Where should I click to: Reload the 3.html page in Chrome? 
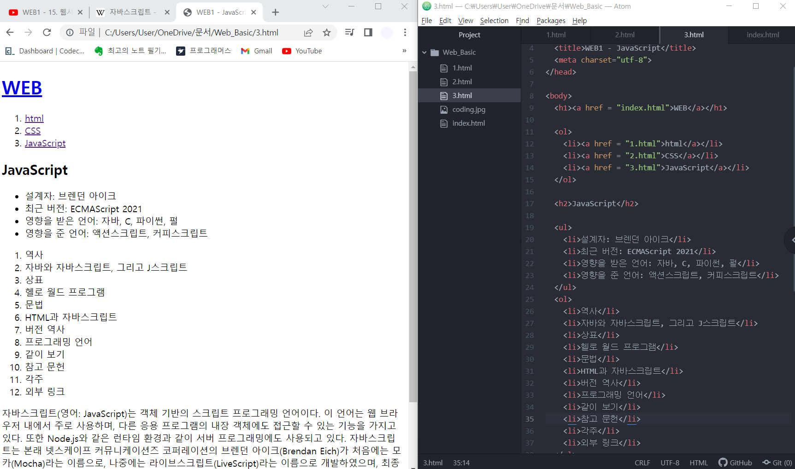click(47, 32)
